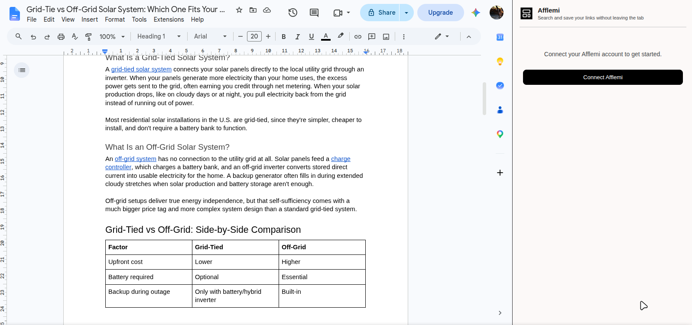The width and height of the screenshot is (692, 325).
Task: Click the spelling and grammar check icon
Action: point(75,36)
